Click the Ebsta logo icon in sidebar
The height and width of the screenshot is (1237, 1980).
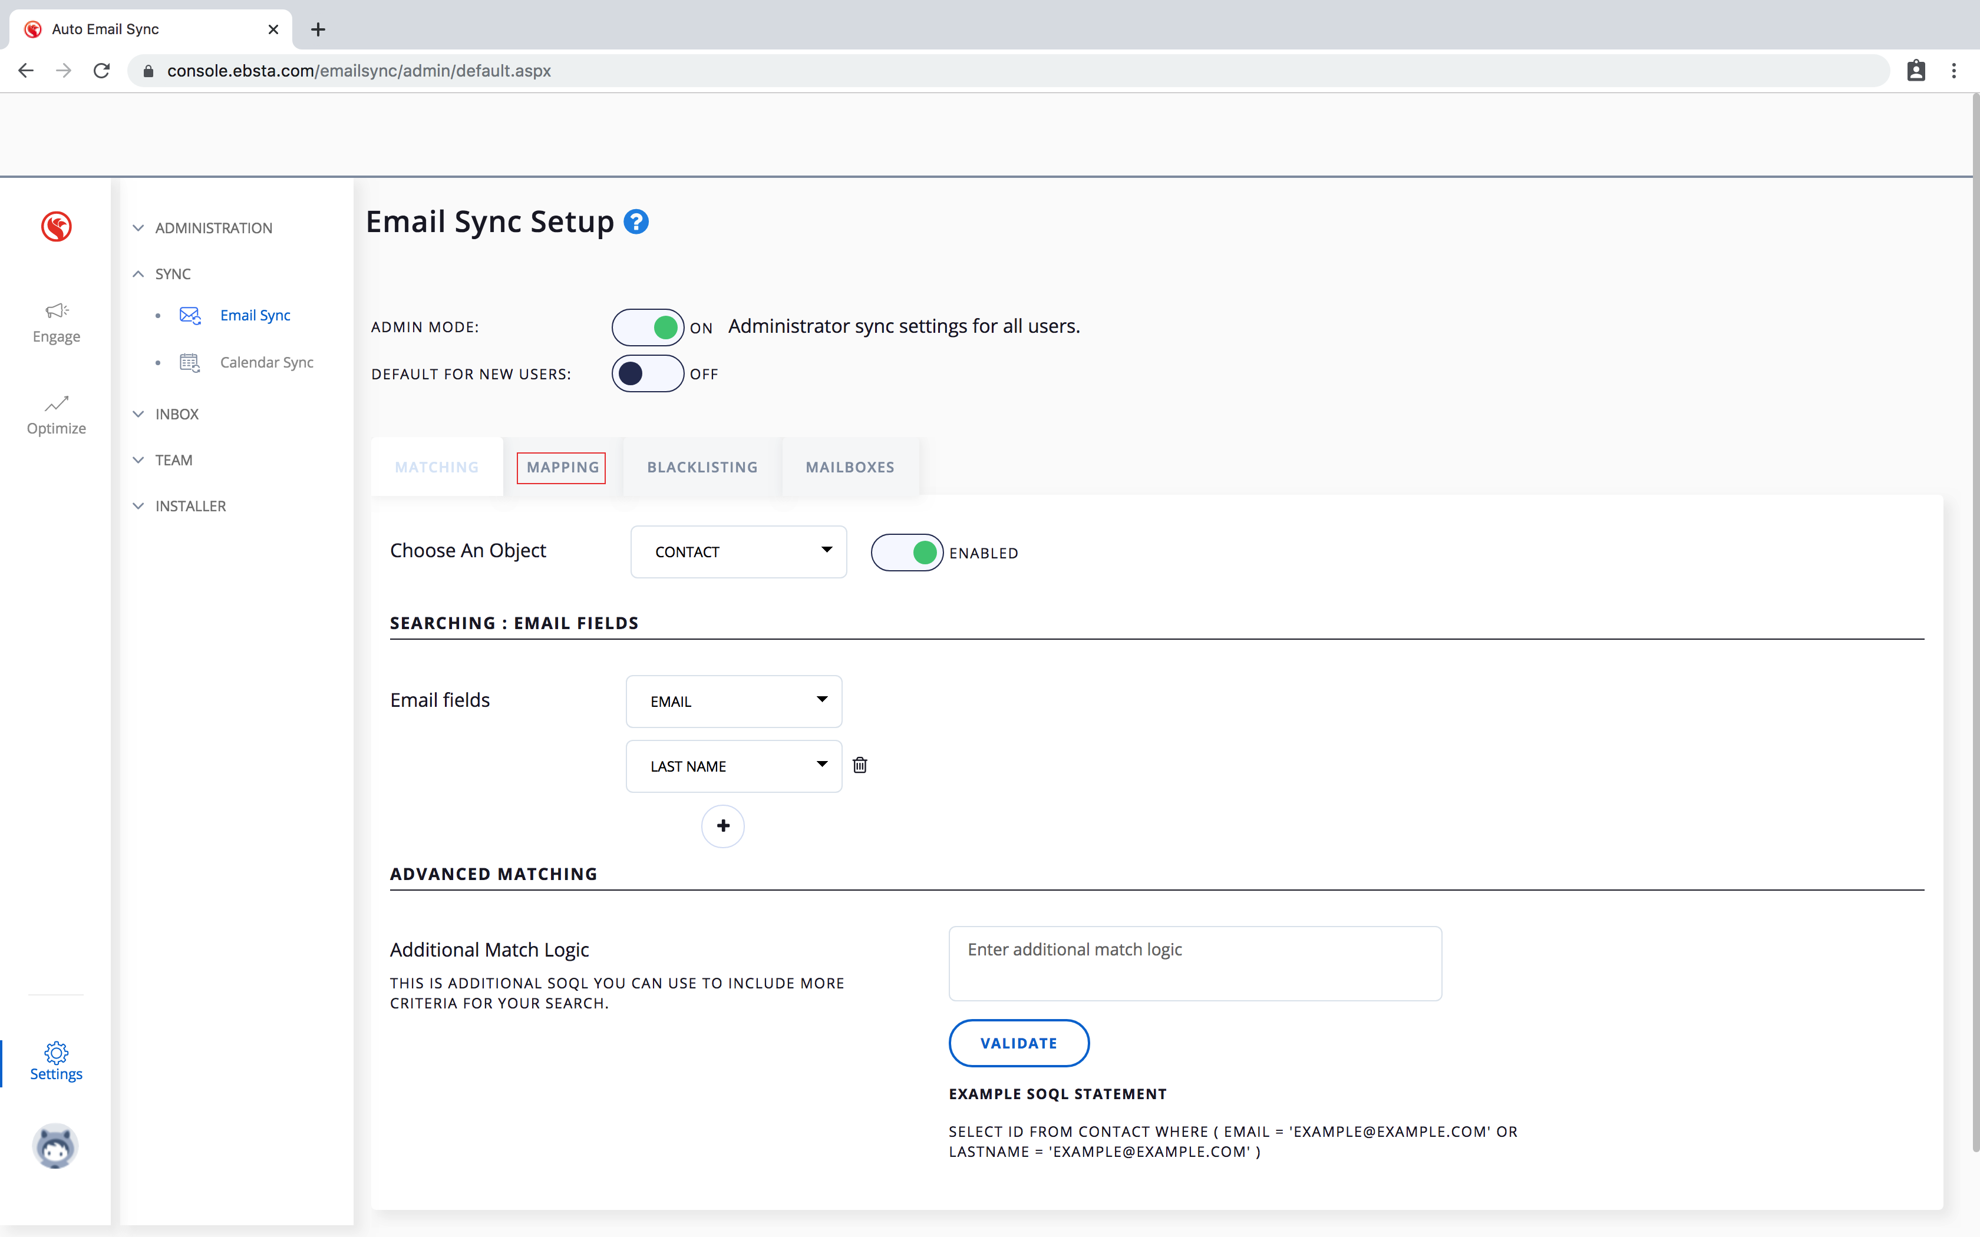[57, 227]
